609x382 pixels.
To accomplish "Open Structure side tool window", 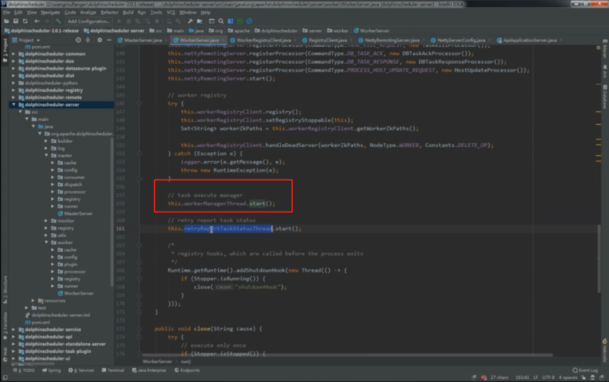I will pyautogui.click(x=5, y=290).
